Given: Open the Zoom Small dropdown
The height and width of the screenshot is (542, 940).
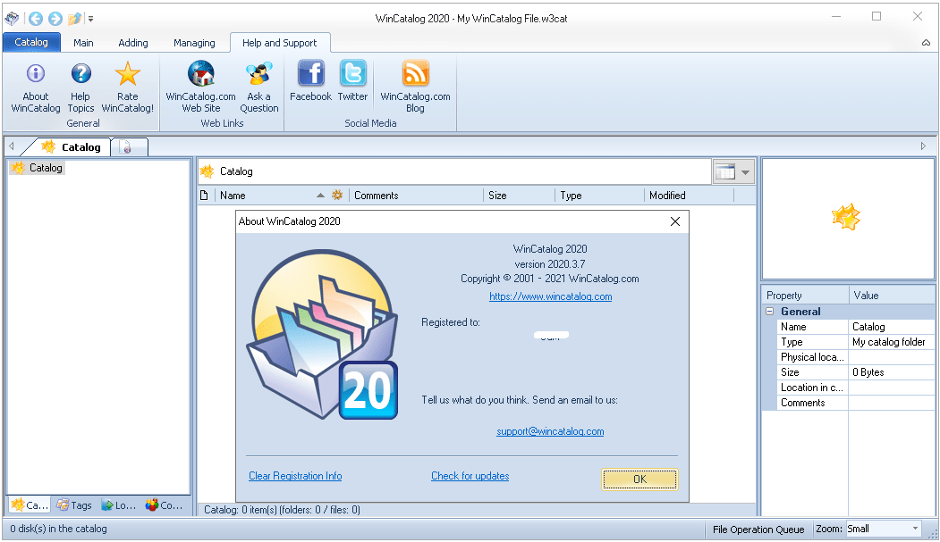Looking at the screenshot, I should [915, 529].
